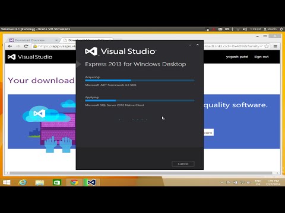Show hidden icons in Windows tray

[222, 183]
